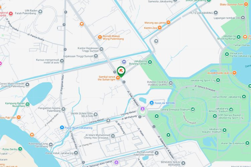Select the Kantor Kejaksaan Tinggi Sumsel marker
The image size is (251, 167).
point(101,49)
